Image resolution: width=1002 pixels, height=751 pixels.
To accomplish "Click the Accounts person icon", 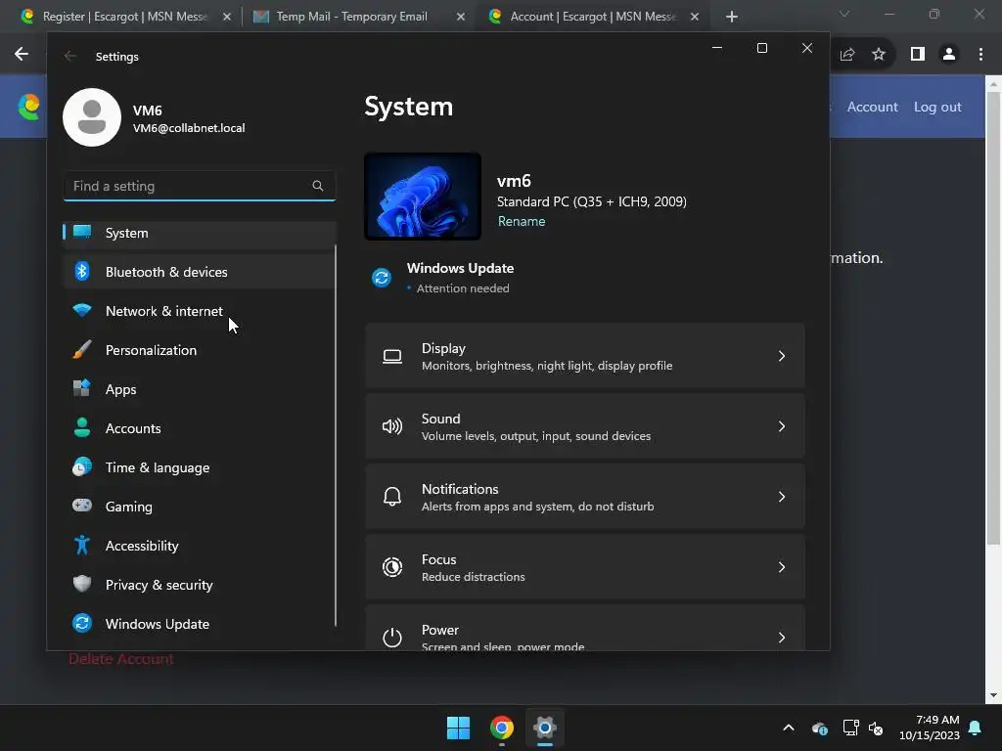I will tap(82, 427).
